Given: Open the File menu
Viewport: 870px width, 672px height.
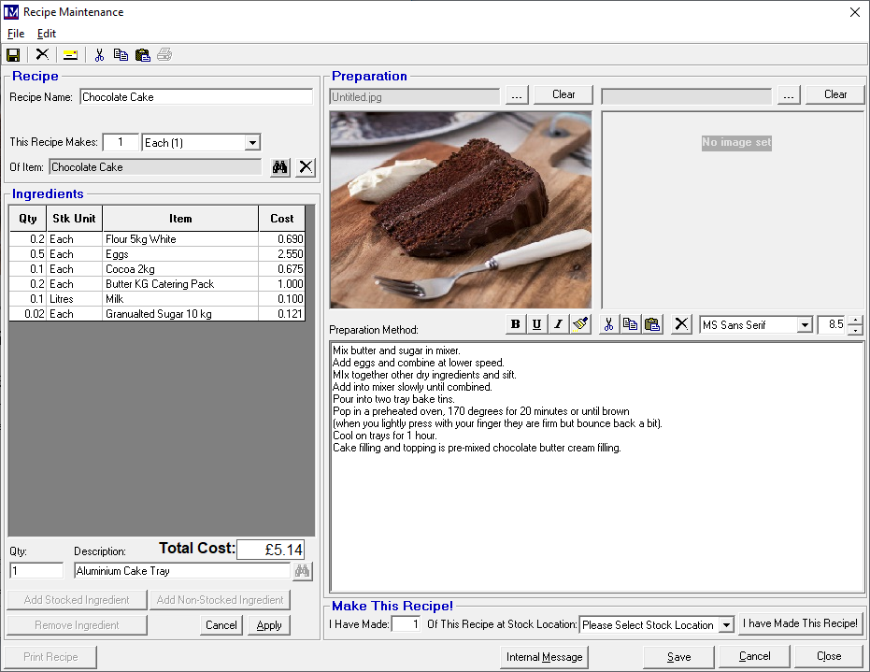Looking at the screenshot, I should click(x=16, y=34).
